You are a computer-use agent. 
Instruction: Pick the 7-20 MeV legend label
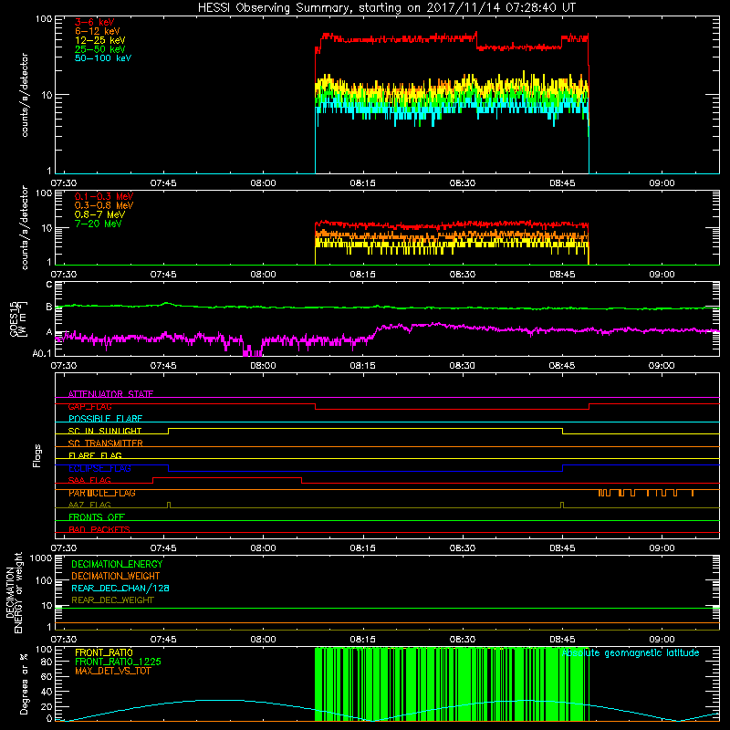tap(99, 224)
